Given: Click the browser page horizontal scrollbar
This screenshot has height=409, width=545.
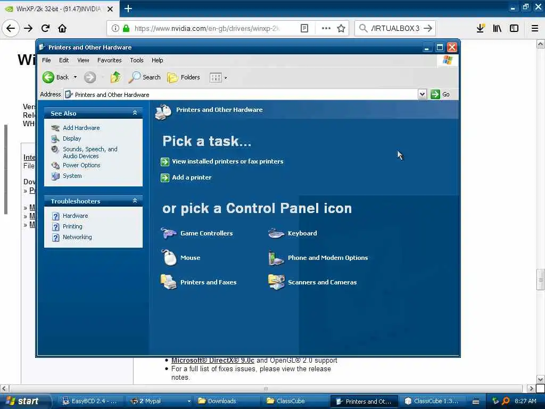Looking at the screenshot, I should (266, 388).
